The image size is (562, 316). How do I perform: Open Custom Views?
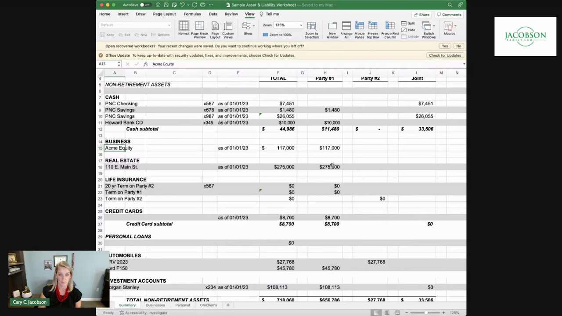coord(228,29)
